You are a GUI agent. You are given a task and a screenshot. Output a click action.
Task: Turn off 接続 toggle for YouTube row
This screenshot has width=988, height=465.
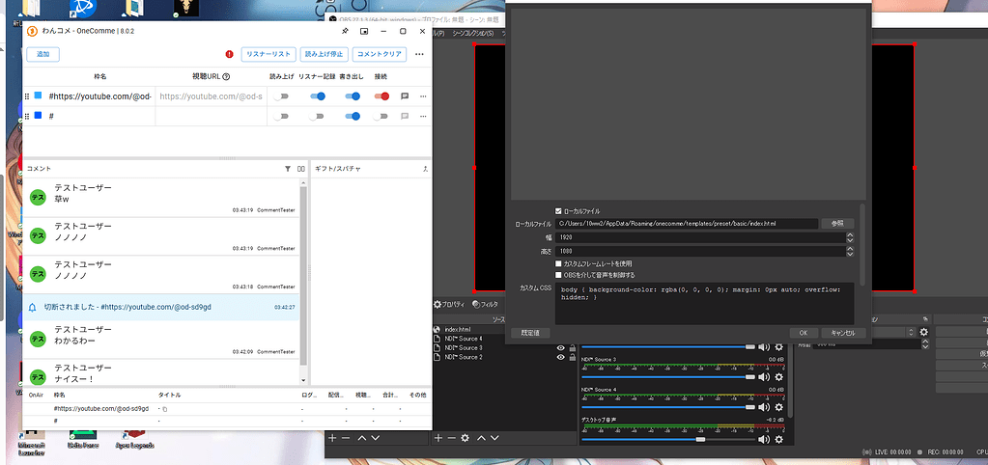[381, 96]
